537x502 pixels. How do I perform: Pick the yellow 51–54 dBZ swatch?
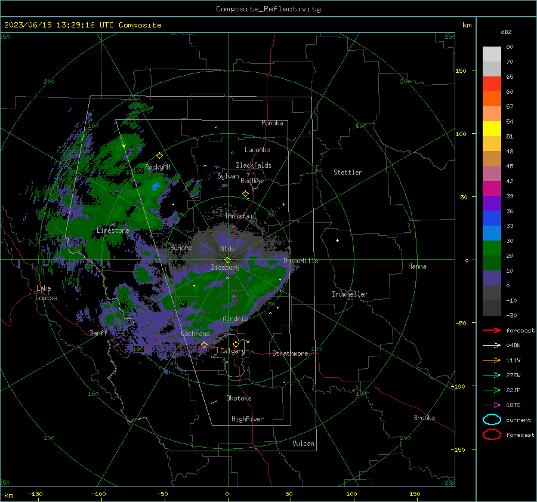(x=492, y=129)
